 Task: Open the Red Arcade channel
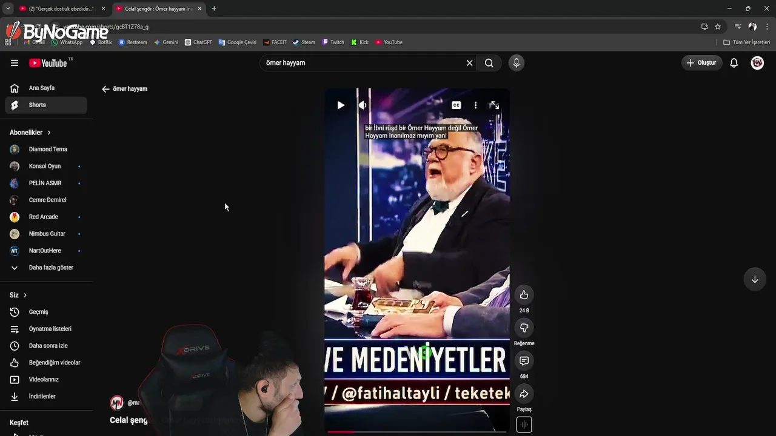45,217
